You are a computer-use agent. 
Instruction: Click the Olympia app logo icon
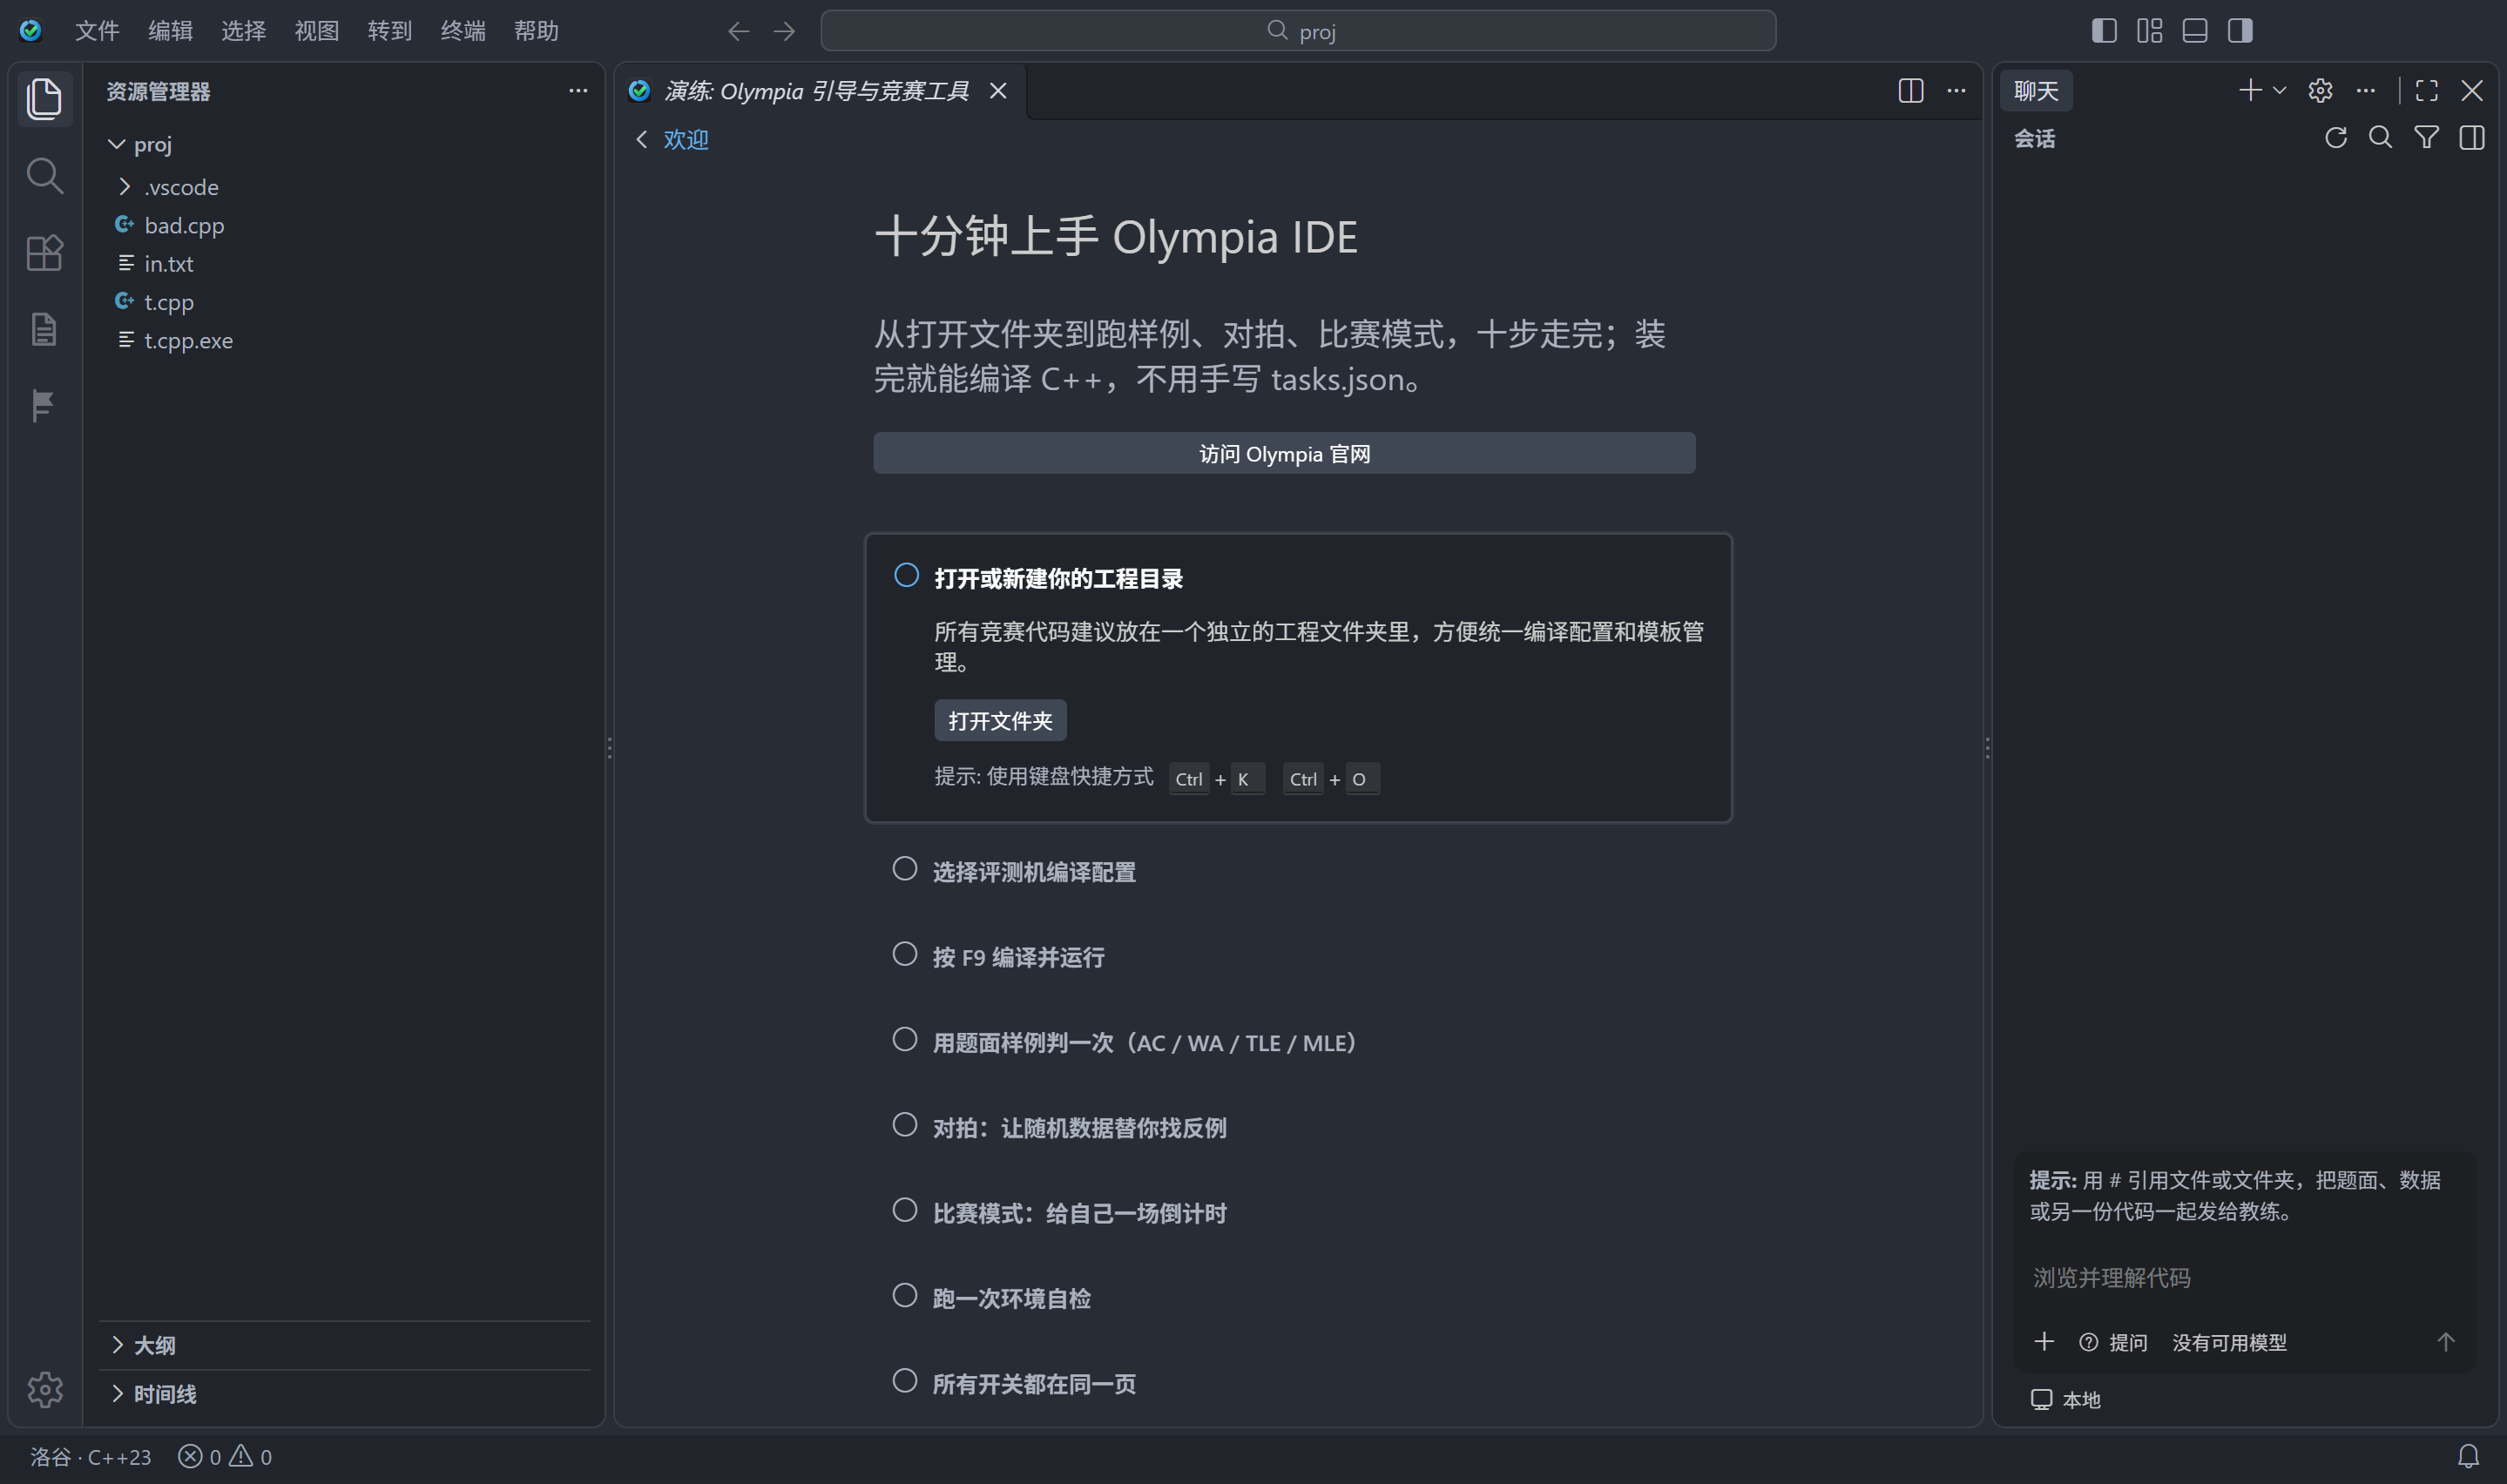pyautogui.click(x=31, y=31)
